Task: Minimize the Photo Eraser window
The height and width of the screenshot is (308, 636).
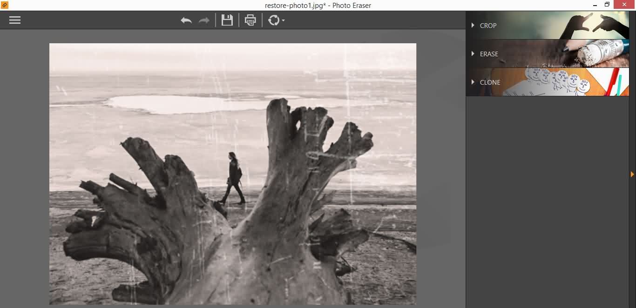Action: [595, 5]
